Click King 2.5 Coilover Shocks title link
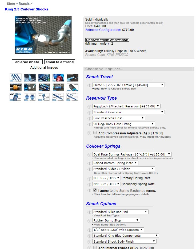Viewport: 196px width, 249px height. pyautogui.click(x=27, y=9)
